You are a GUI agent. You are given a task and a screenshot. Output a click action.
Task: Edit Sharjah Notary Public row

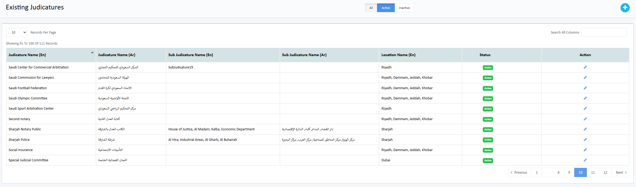pos(585,129)
